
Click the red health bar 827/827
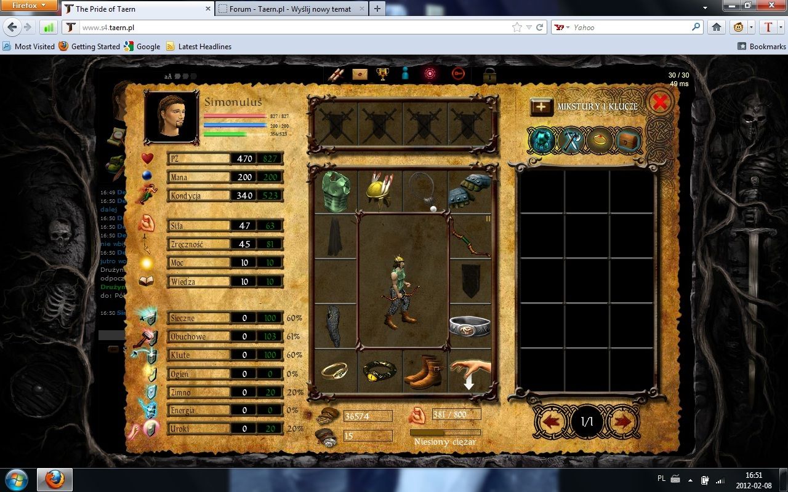coord(235,116)
